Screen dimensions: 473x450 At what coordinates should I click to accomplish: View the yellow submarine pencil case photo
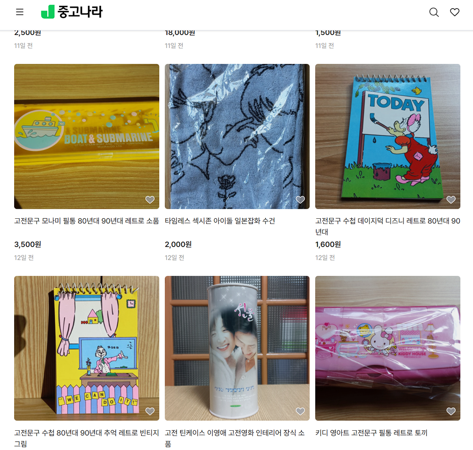click(87, 136)
